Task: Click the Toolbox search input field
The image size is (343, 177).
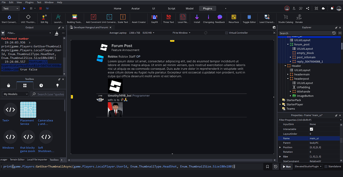Action: pyautogui.click(x=47, y=94)
